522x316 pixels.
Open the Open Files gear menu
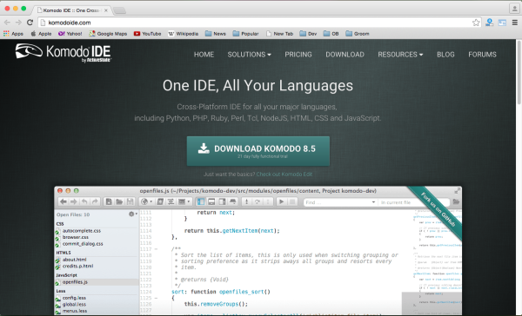pyautogui.click(x=133, y=214)
